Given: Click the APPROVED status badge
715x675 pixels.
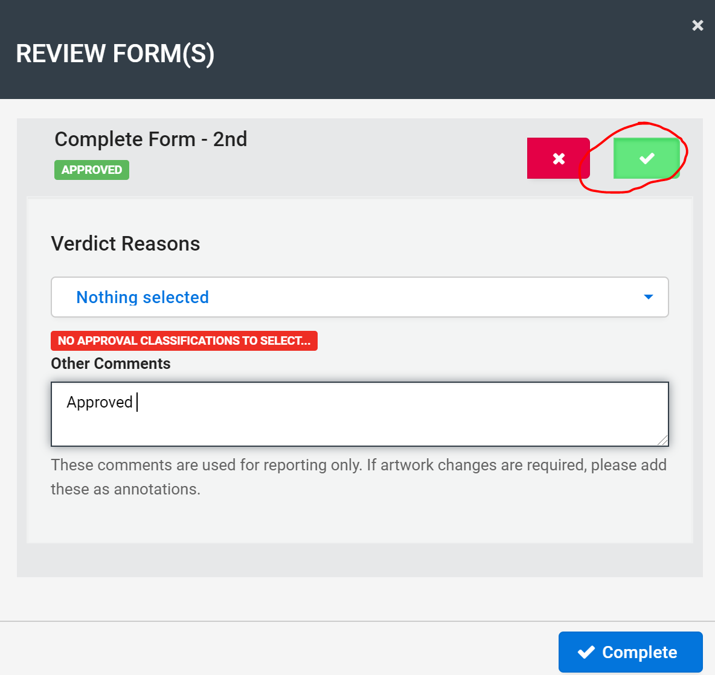Looking at the screenshot, I should click(x=91, y=170).
